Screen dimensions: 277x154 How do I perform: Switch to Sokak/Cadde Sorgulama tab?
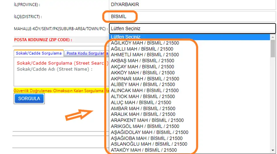tap(39, 53)
